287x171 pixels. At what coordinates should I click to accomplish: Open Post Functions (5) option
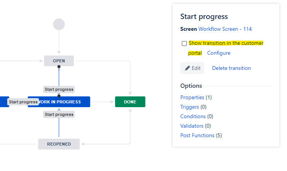click(x=197, y=135)
